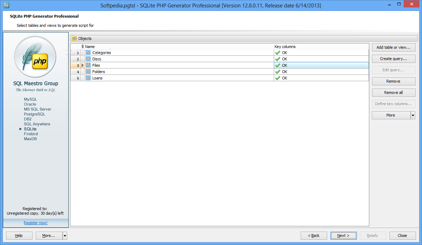Select the Files table name

tap(96, 65)
